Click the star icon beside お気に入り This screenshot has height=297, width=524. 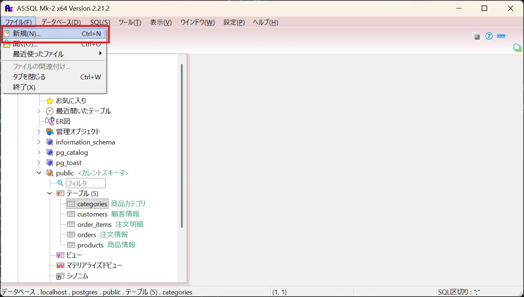point(50,101)
